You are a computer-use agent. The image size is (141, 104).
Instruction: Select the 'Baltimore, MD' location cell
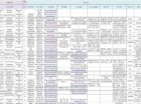(x=19, y=42)
